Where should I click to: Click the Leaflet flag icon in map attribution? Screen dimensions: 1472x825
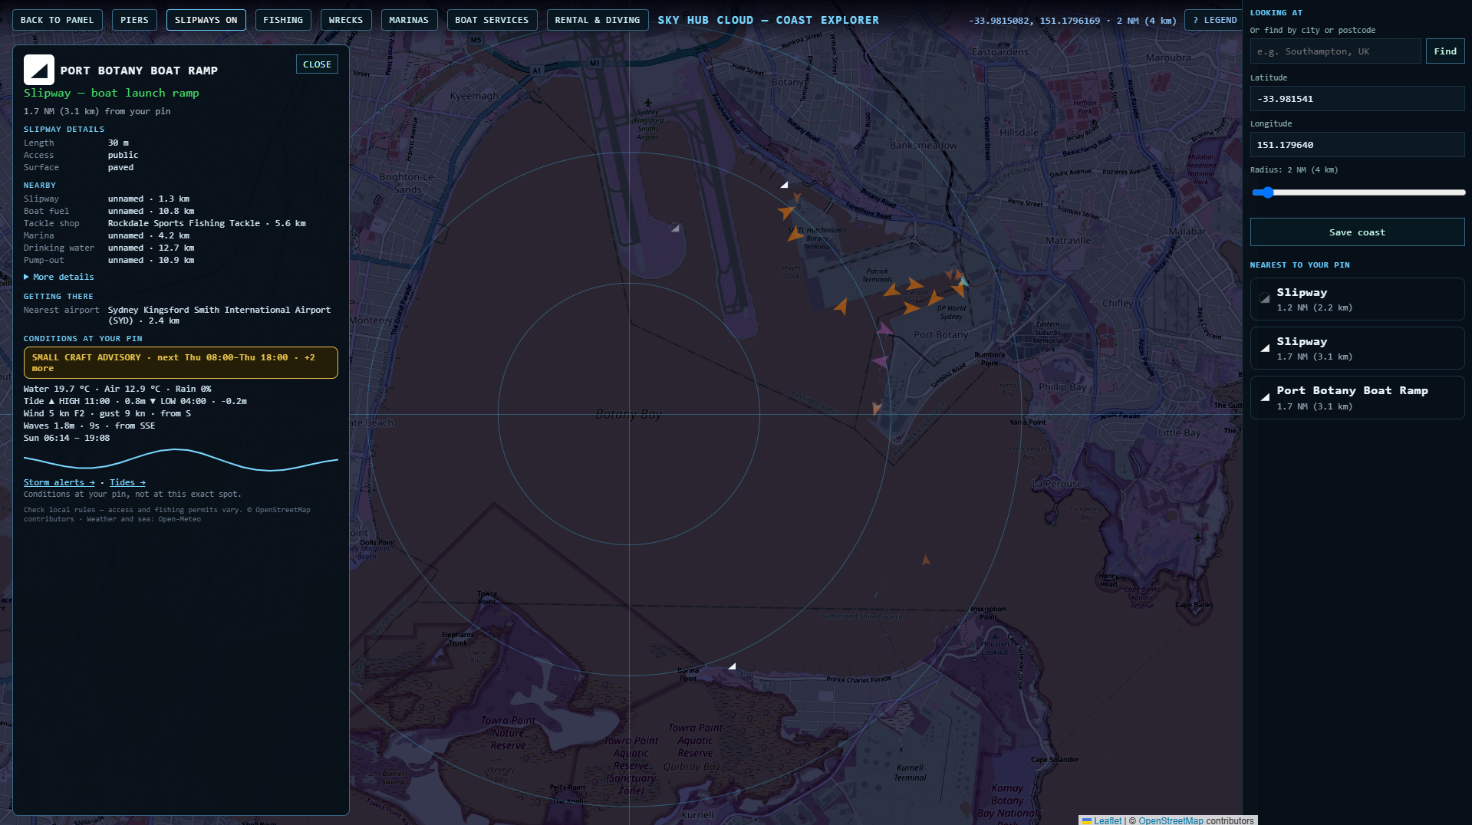tap(1087, 820)
